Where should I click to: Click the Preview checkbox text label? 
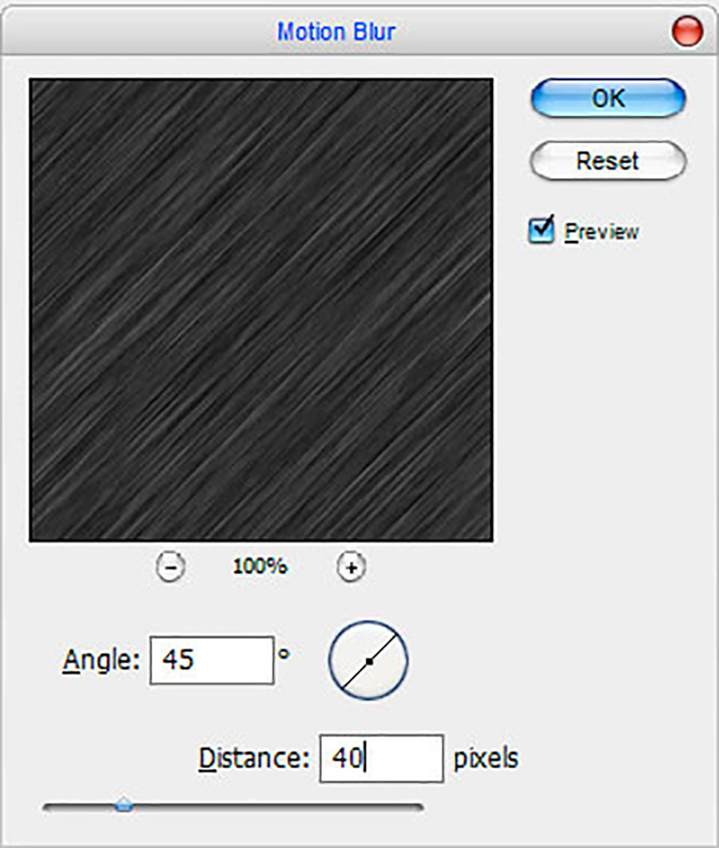[601, 232]
